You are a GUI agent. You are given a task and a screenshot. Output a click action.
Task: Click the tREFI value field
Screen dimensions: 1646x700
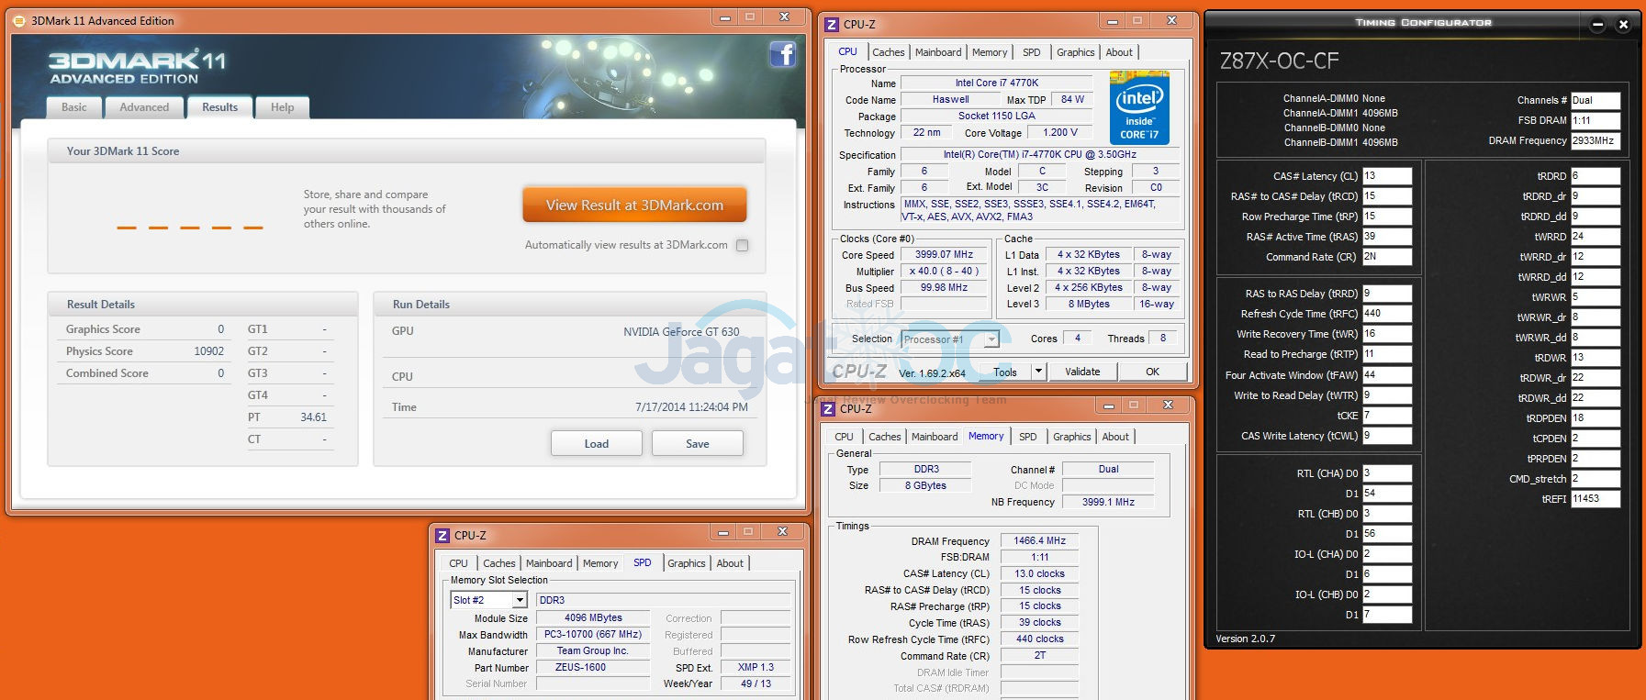[1595, 499]
